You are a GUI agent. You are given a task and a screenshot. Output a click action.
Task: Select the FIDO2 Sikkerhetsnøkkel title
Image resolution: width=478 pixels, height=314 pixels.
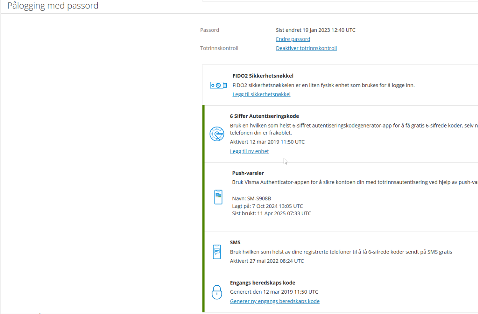pos(263,76)
